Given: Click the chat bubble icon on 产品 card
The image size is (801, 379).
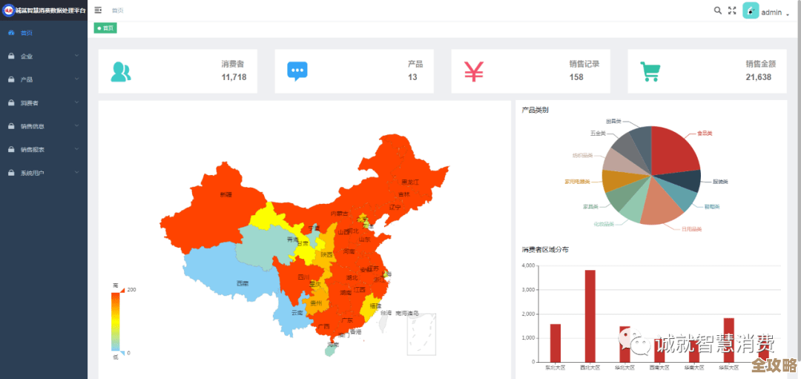Looking at the screenshot, I should pyautogui.click(x=297, y=71).
